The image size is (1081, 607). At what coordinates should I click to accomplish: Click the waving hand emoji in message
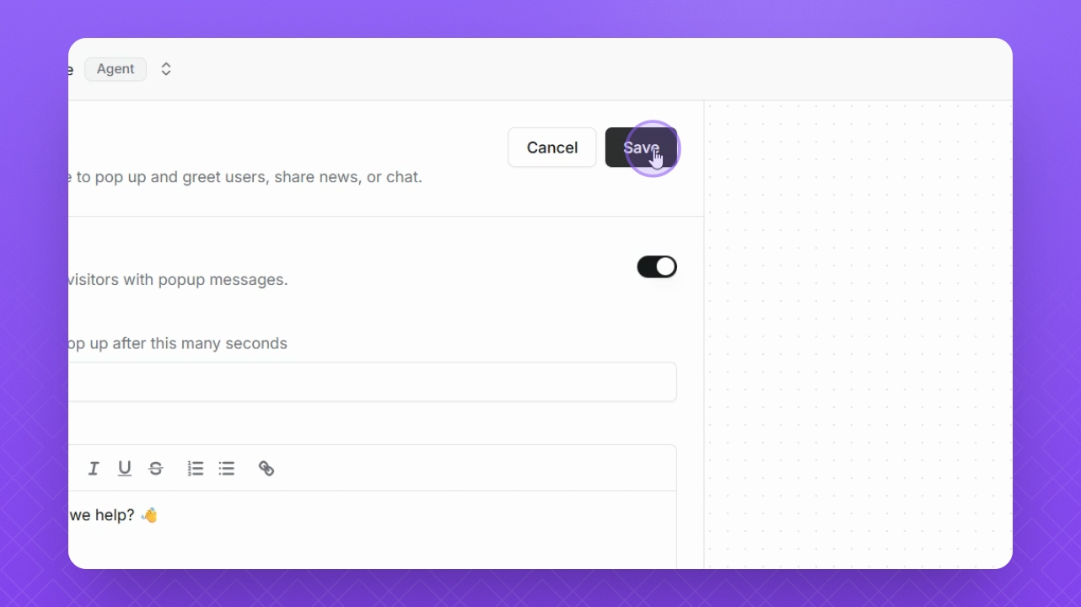click(x=149, y=514)
